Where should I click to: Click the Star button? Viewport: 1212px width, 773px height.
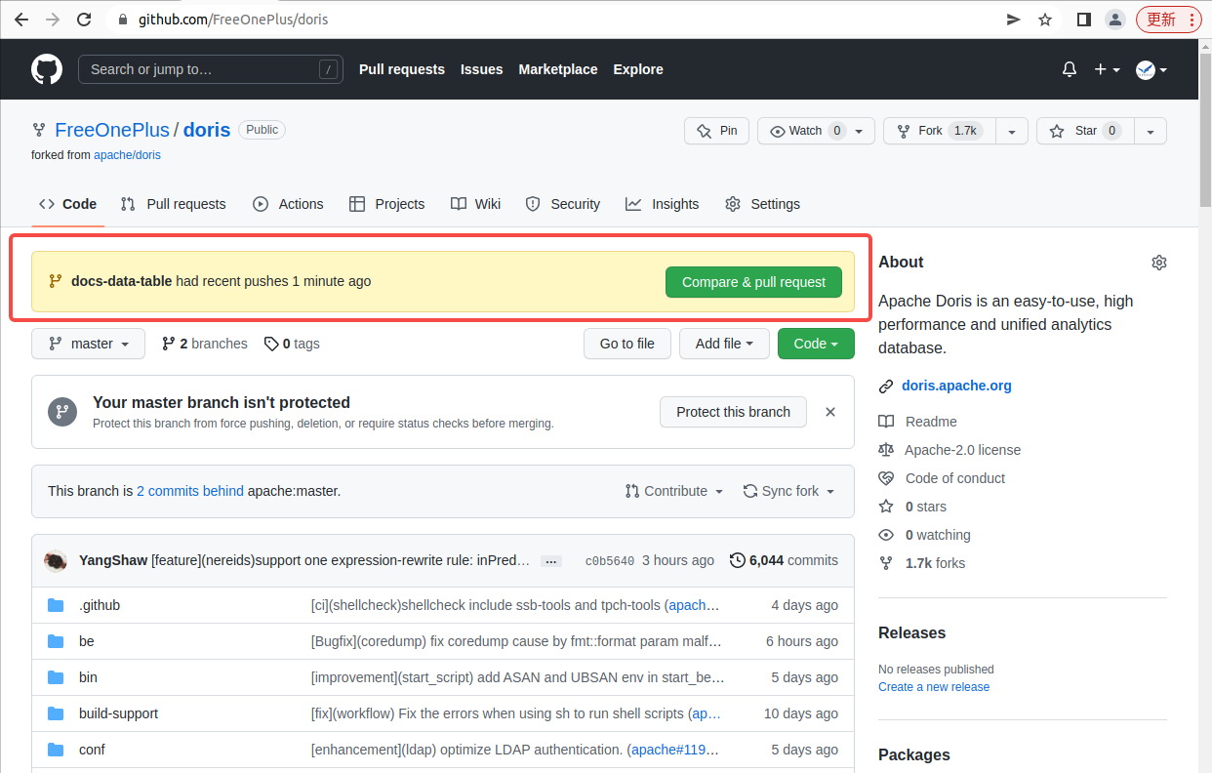coord(1085,131)
